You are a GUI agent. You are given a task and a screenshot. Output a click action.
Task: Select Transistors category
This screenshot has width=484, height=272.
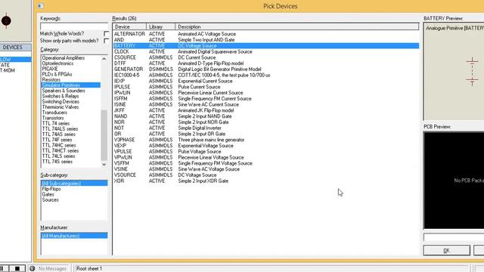70,118
